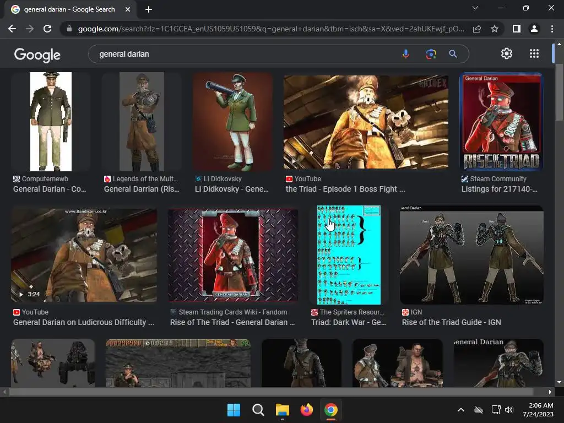Click 'Listings for 217140-...' result title

pyautogui.click(x=499, y=189)
